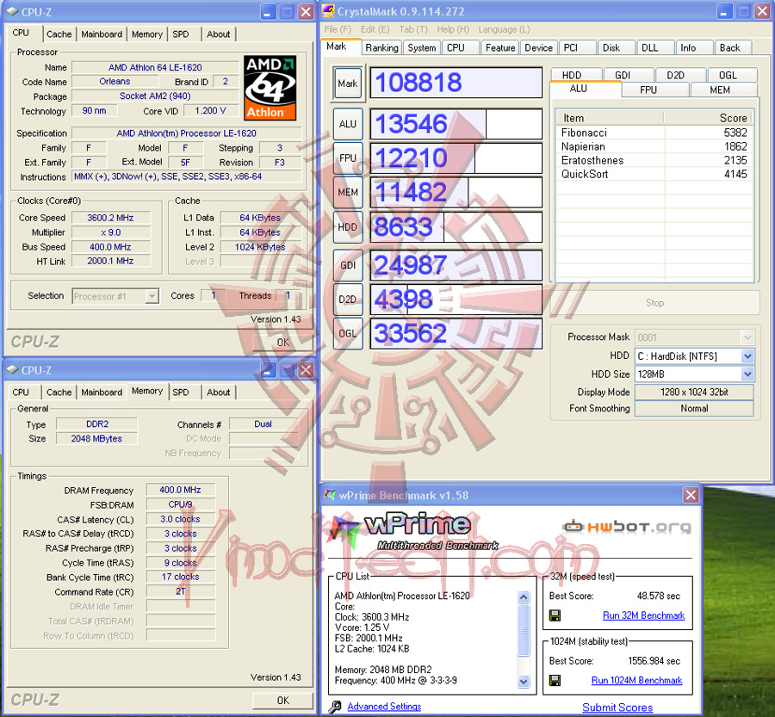Open the Processor #1 selection dropdown

[152, 296]
